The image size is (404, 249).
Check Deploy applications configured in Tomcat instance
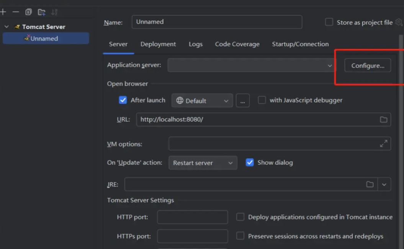click(240, 217)
